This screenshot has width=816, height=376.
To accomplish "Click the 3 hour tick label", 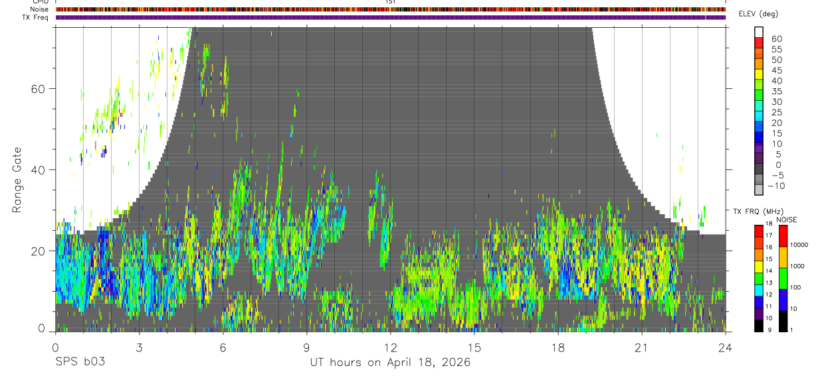I will (139, 348).
